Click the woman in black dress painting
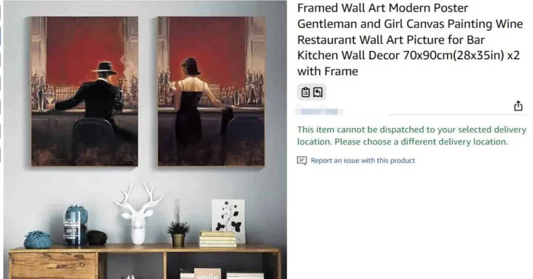This screenshot has width=533, height=279. 211,91
